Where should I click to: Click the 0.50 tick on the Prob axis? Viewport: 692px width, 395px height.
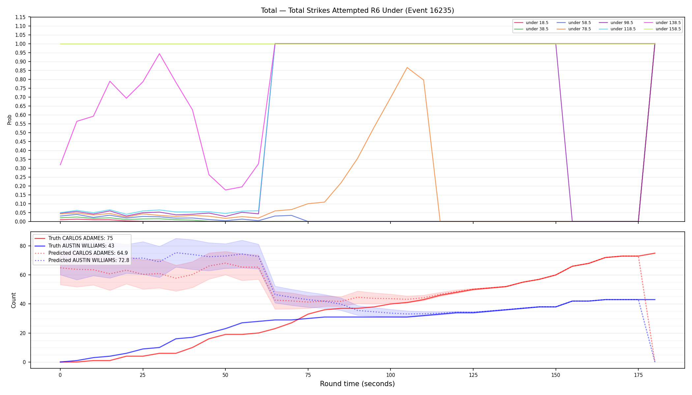pos(20,133)
